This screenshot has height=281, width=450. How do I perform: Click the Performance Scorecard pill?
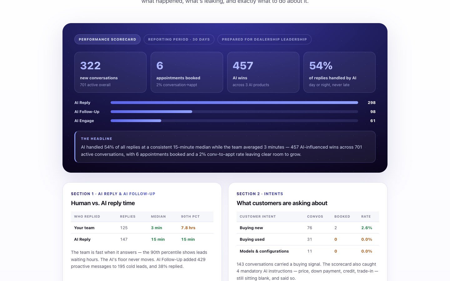tap(107, 39)
